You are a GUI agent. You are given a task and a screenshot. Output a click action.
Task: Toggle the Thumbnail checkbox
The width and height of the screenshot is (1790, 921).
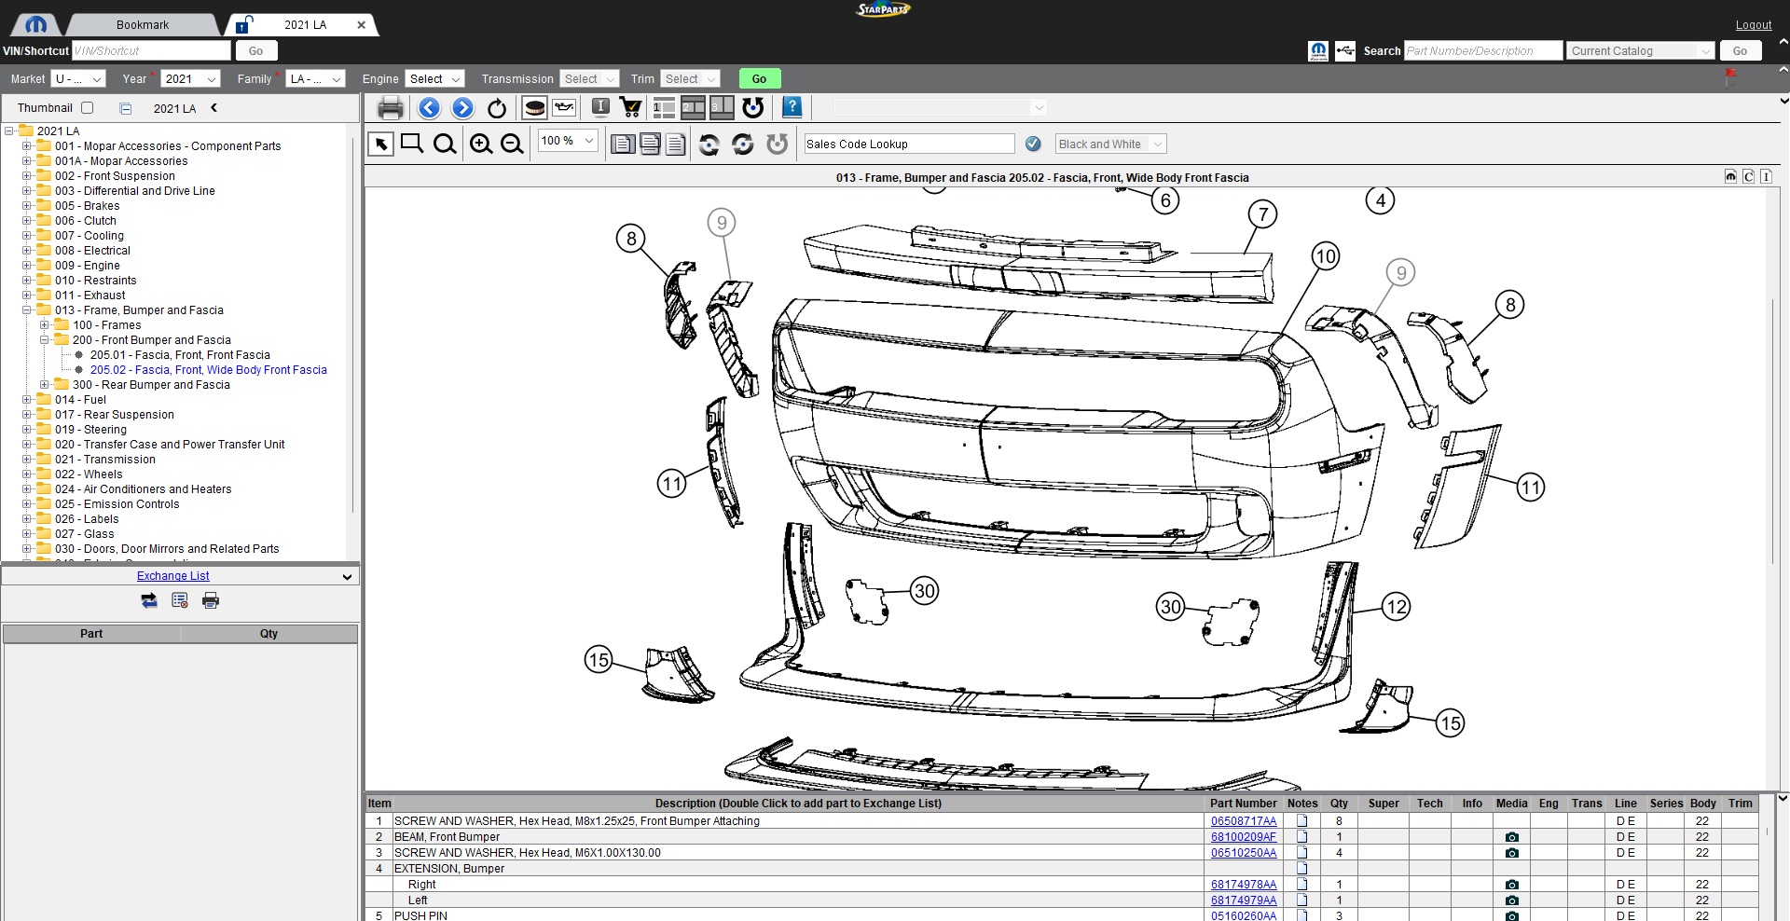[88, 108]
